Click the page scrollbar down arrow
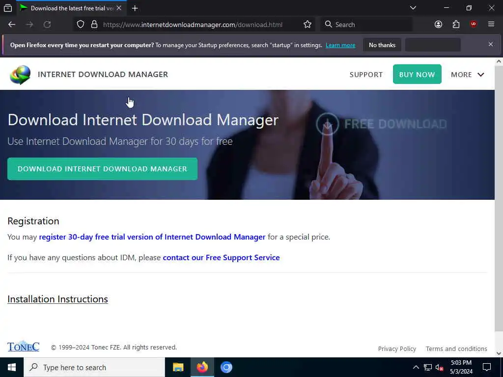This screenshot has width=503, height=377. click(499, 353)
